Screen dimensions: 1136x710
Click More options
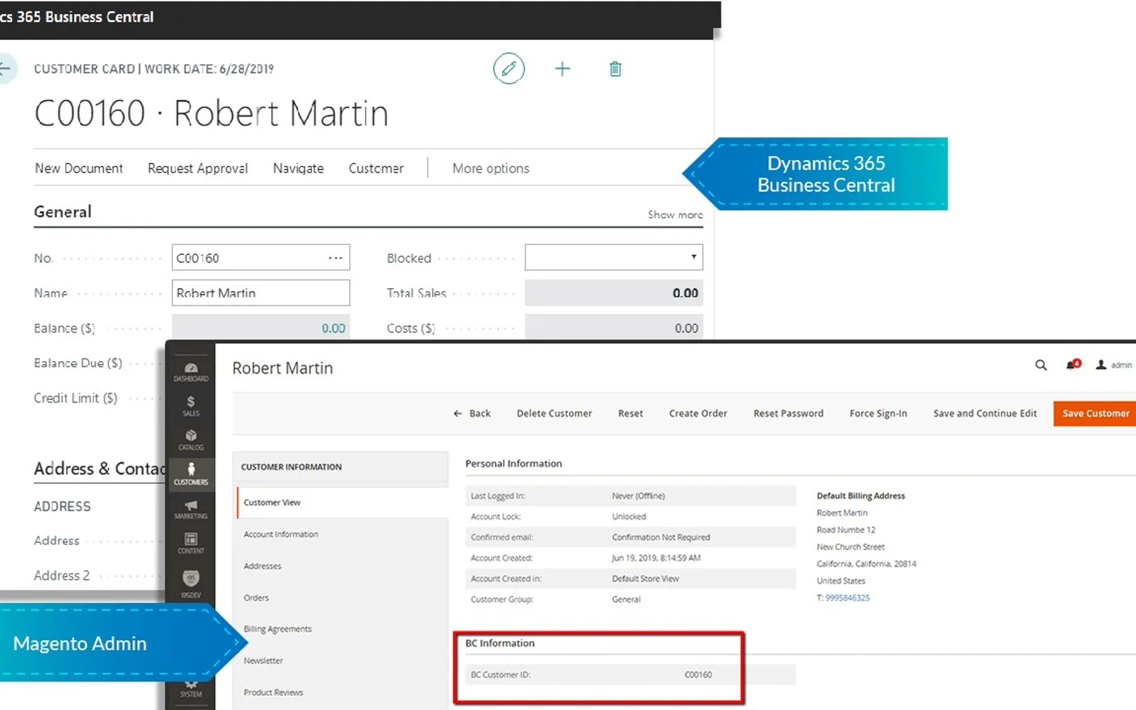(491, 168)
